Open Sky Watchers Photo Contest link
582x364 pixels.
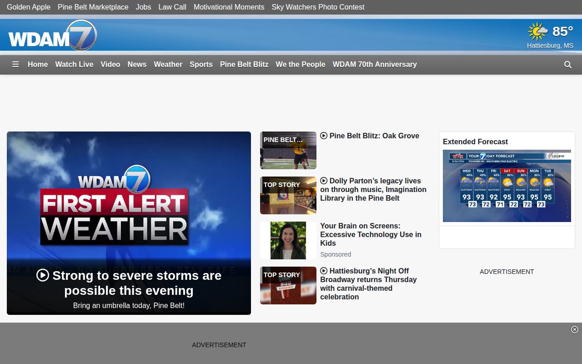click(x=318, y=7)
